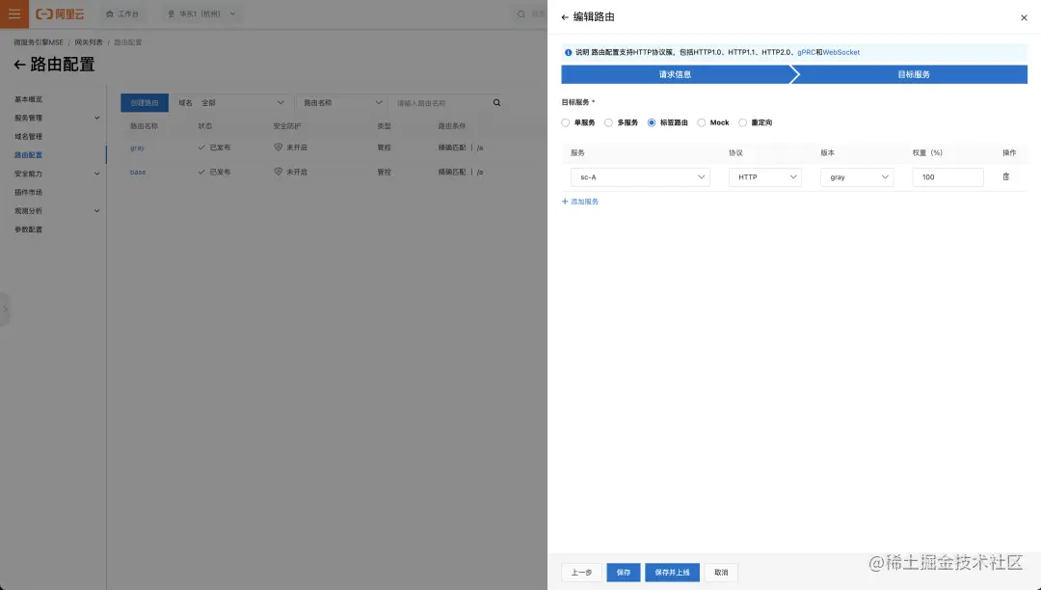
Task: Click the 保存并上线 button
Action: pos(672,572)
